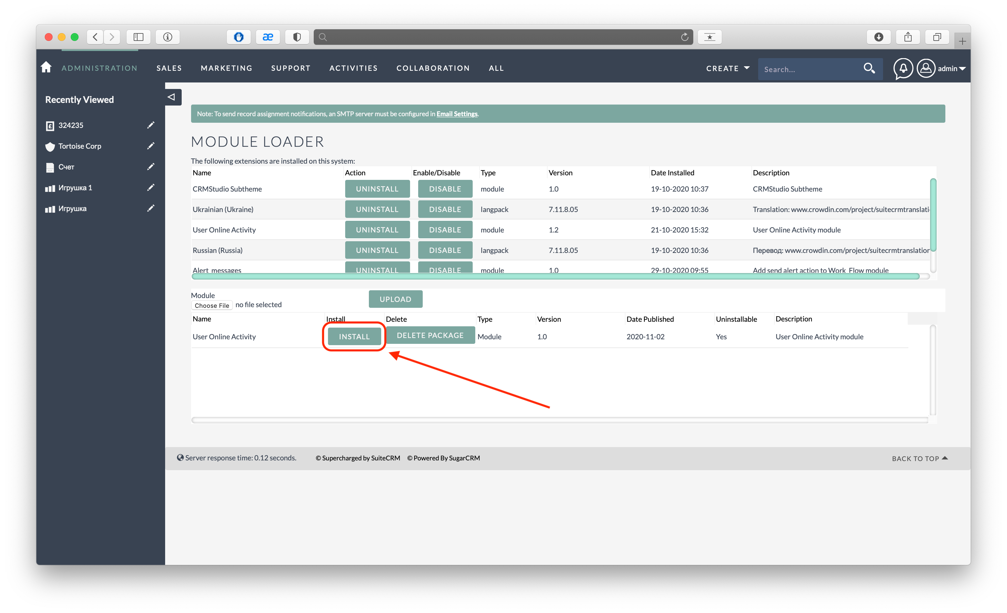Image resolution: width=1007 pixels, height=613 pixels.
Task: Click uploaded packages horizontal scrollbar
Action: 560,420
